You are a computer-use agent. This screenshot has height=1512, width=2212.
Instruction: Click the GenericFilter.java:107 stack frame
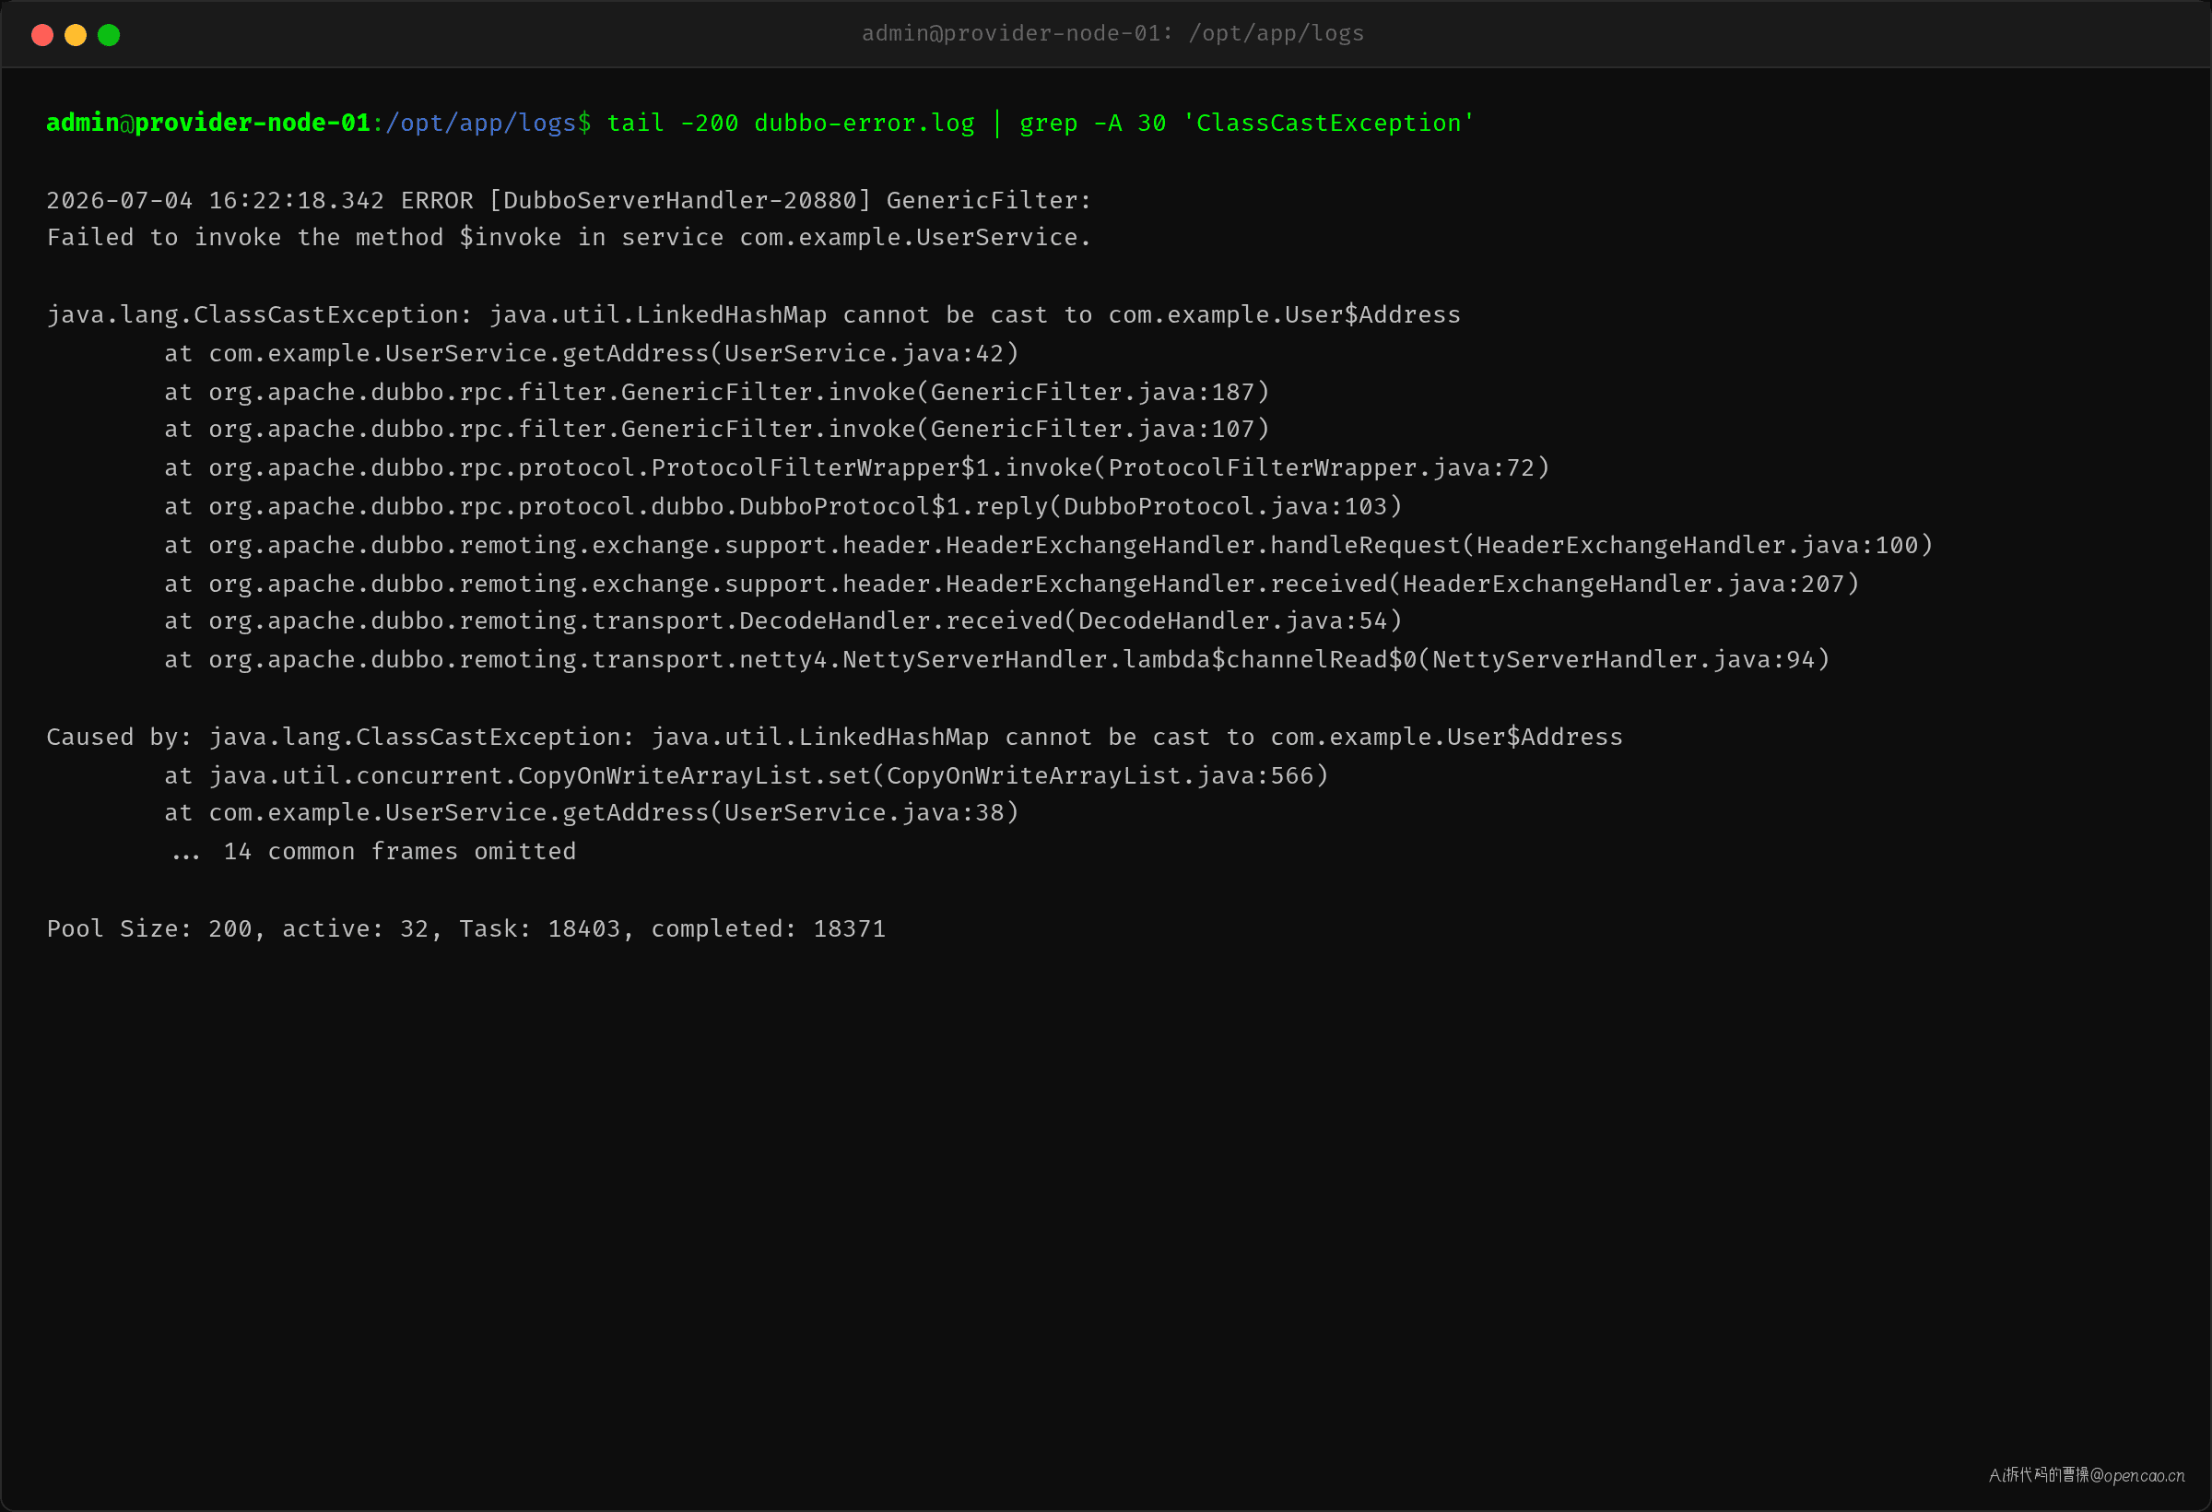point(717,430)
